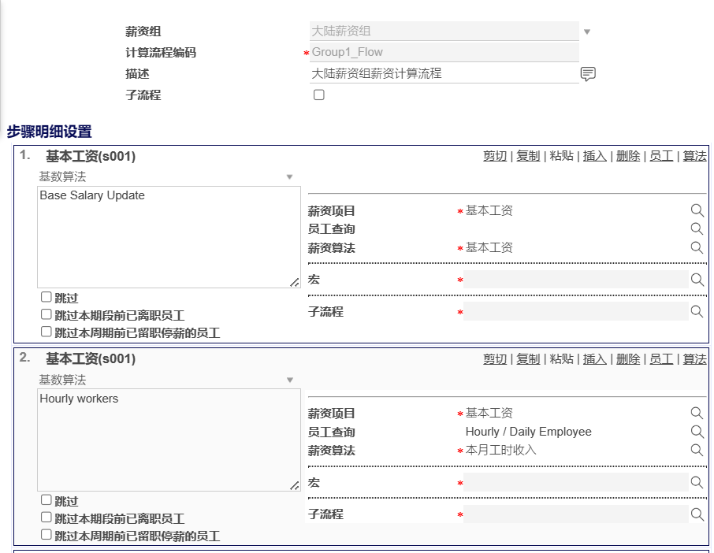This screenshot has width=714, height=553.
Task: Expand the 薪资组 dropdown arrow
Action: 586,32
